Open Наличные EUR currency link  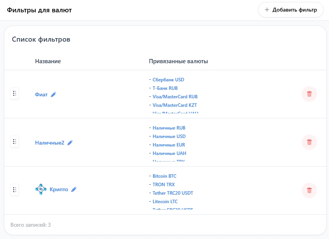pyautogui.click(x=169, y=145)
